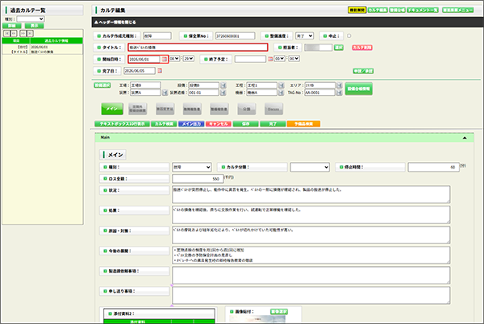The width and height of the screenshot is (484, 324).
Task: Click the 申請／承認 button
Action: [x=363, y=71]
